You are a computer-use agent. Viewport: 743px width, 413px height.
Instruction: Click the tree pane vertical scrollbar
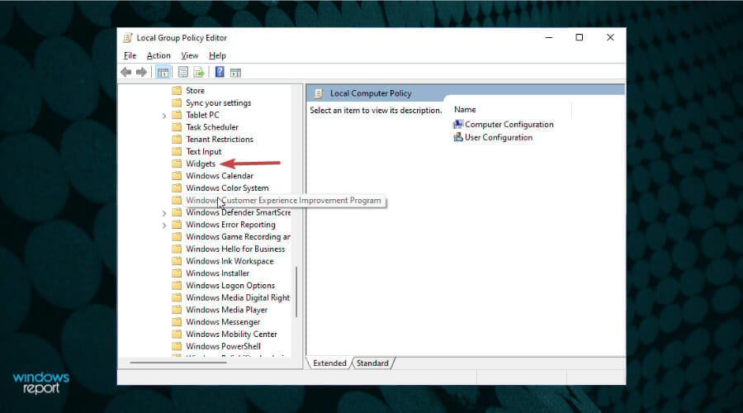click(296, 292)
